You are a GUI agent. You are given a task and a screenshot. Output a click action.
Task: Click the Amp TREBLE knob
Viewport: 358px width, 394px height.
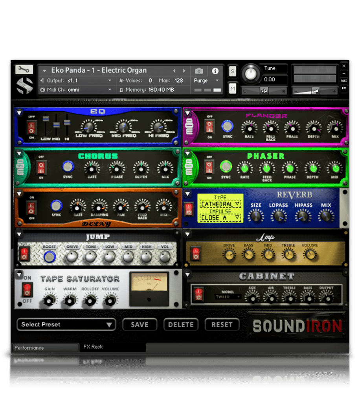[x=288, y=254]
